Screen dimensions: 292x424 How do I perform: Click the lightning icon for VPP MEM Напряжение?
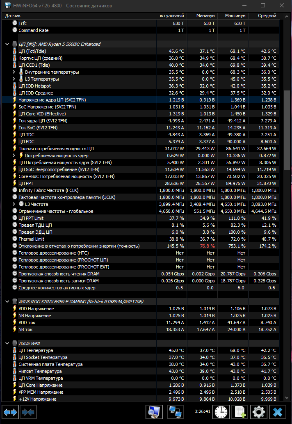point(15,392)
